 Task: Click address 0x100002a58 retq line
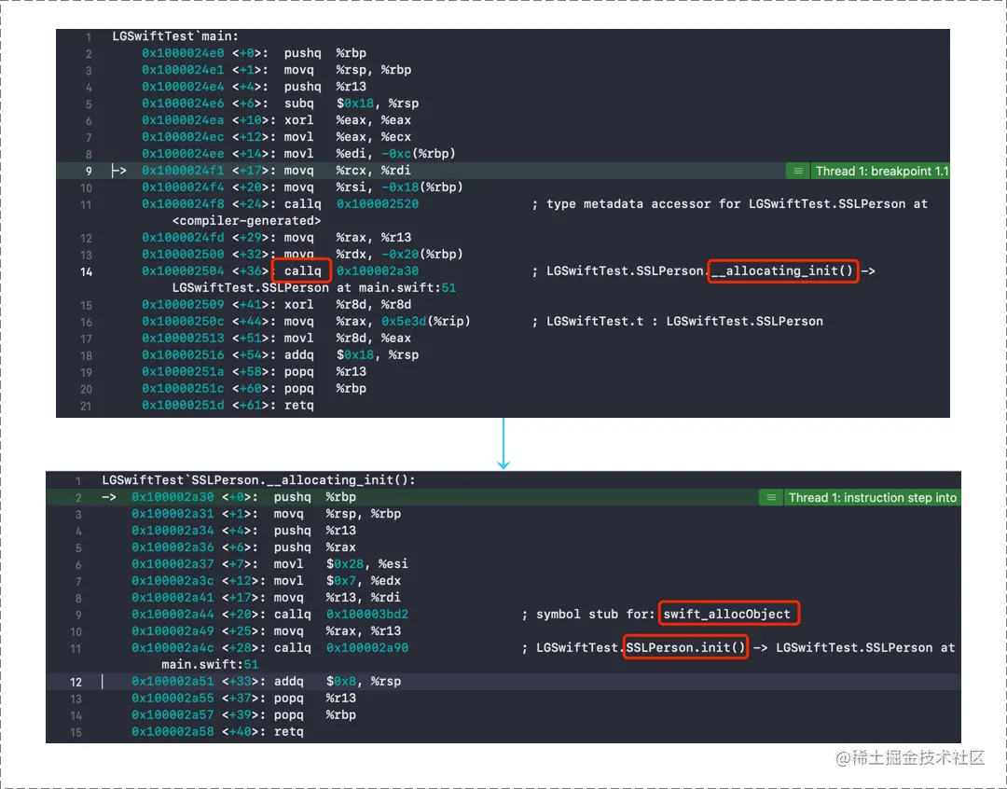(172, 731)
